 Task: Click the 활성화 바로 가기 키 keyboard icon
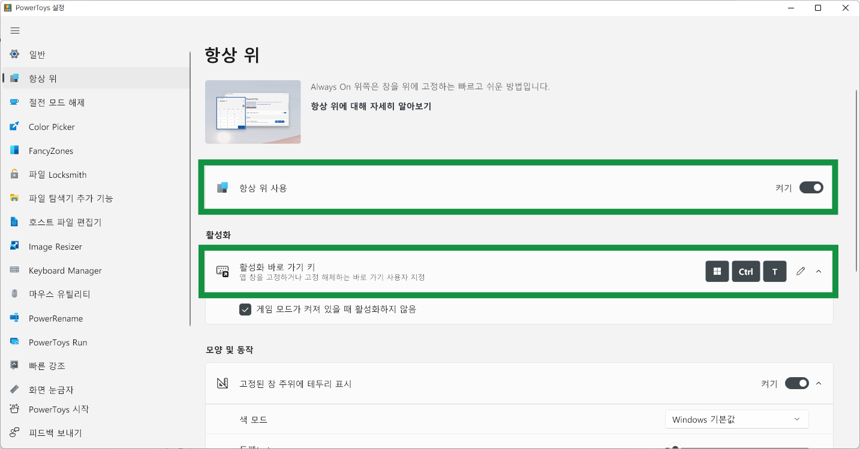222,271
